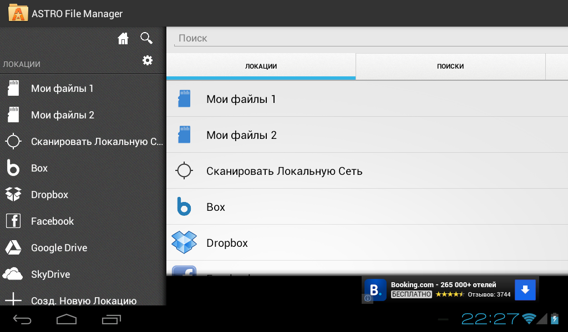
Task: Open Box entry in sidebar
Action: coord(83,168)
